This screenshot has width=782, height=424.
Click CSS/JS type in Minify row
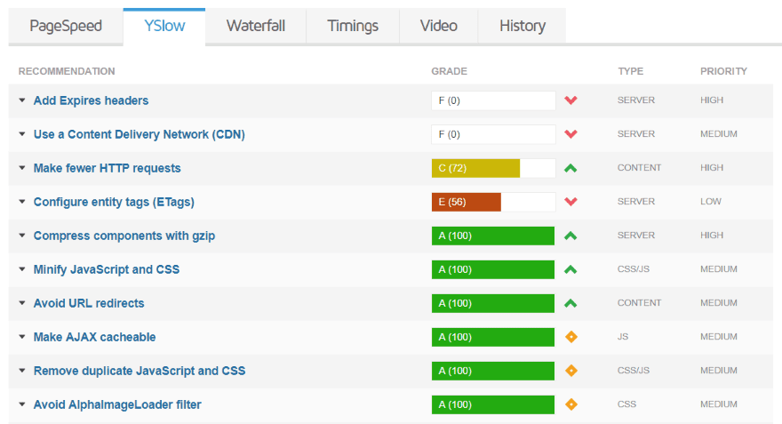(634, 269)
